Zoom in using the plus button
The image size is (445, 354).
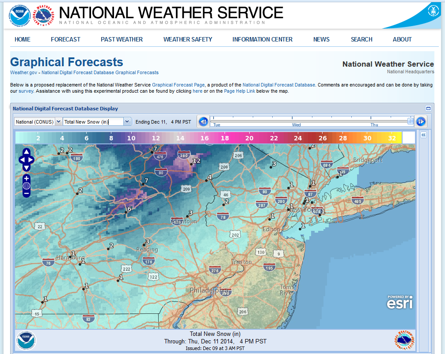coord(27,178)
